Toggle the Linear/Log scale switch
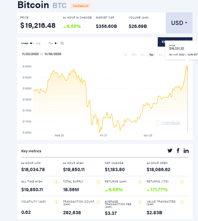 (32, 43)
